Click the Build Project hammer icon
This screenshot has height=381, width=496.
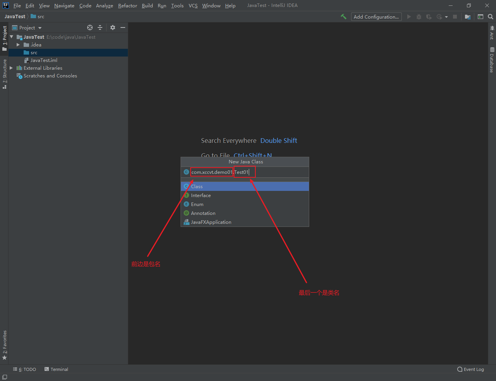343,17
